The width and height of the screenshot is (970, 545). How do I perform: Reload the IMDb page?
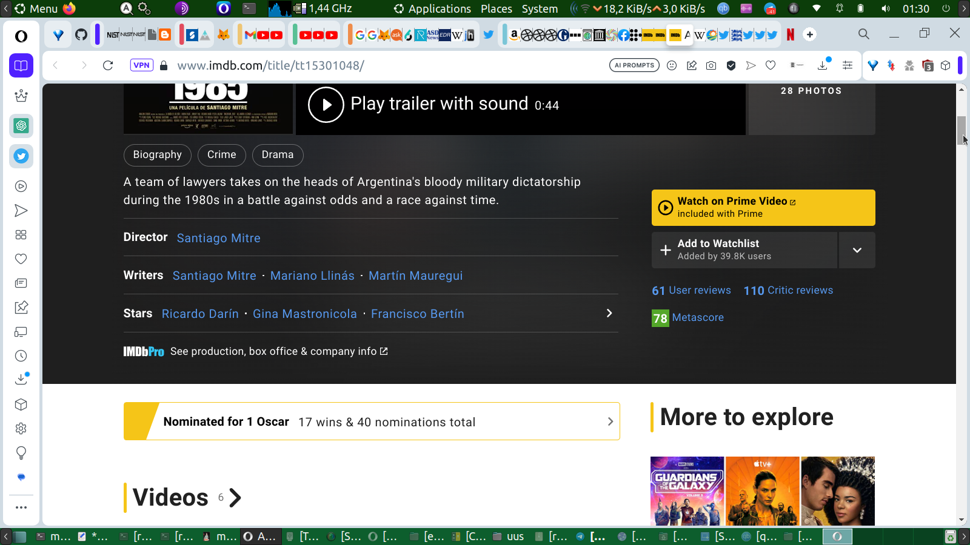[108, 65]
